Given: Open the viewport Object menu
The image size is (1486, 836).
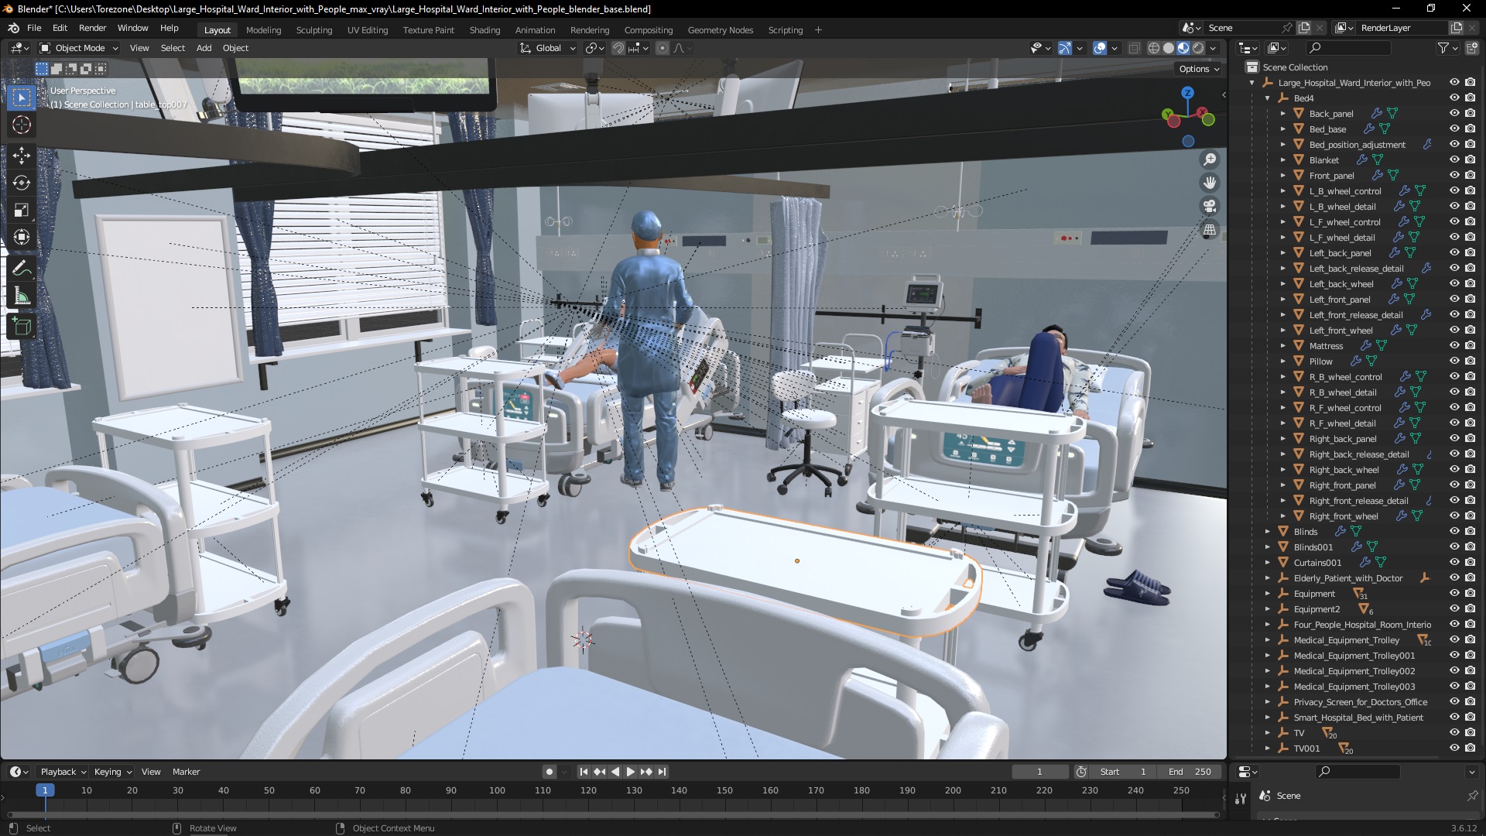Looking at the screenshot, I should coord(235,48).
